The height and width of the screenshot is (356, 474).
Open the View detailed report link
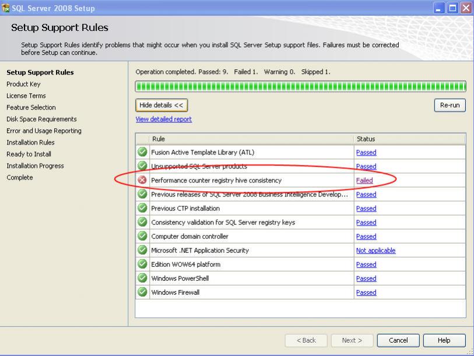(164, 119)
